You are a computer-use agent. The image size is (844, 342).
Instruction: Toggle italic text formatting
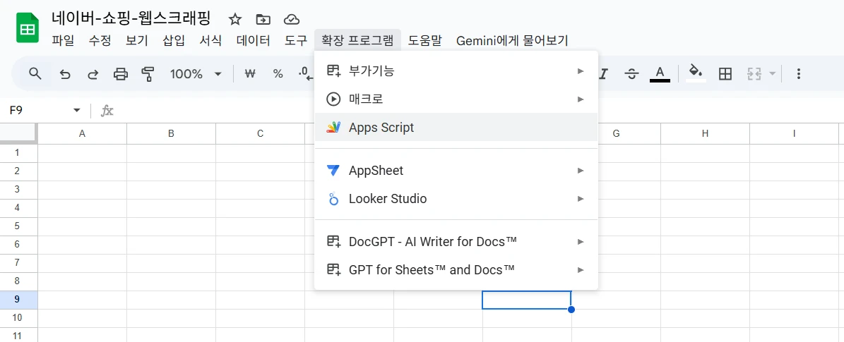coord(605,74)
